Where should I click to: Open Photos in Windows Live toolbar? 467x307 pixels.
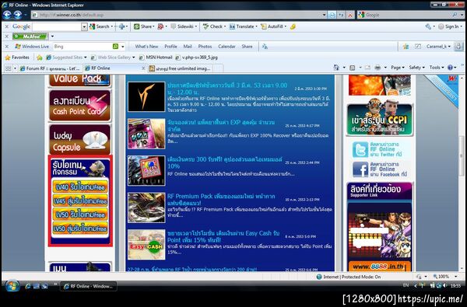(x=205, y=47)
